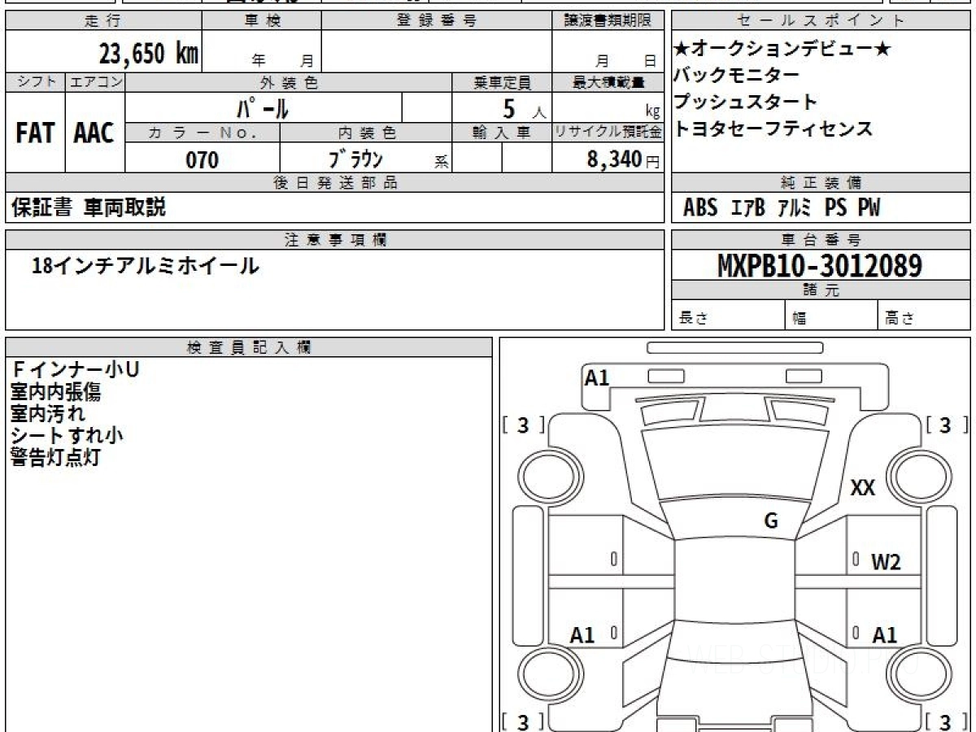Select the 検査員記入欄 header

click(x=249, y=347)
